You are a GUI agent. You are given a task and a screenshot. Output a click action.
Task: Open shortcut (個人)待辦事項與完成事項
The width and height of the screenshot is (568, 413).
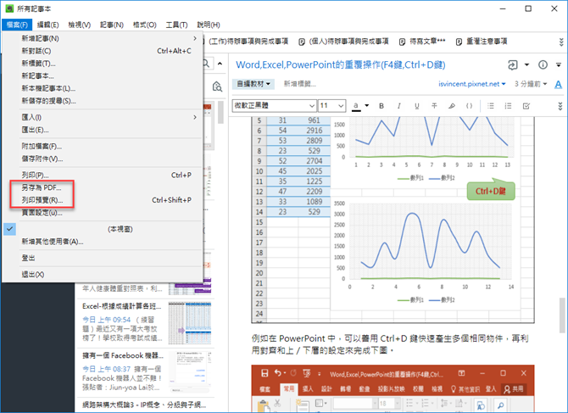coord(344,42)
